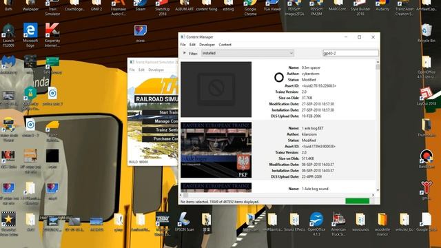The image size is (441, 248).
Task: Open the Installed filter dropdown
Action: [247, 53]
